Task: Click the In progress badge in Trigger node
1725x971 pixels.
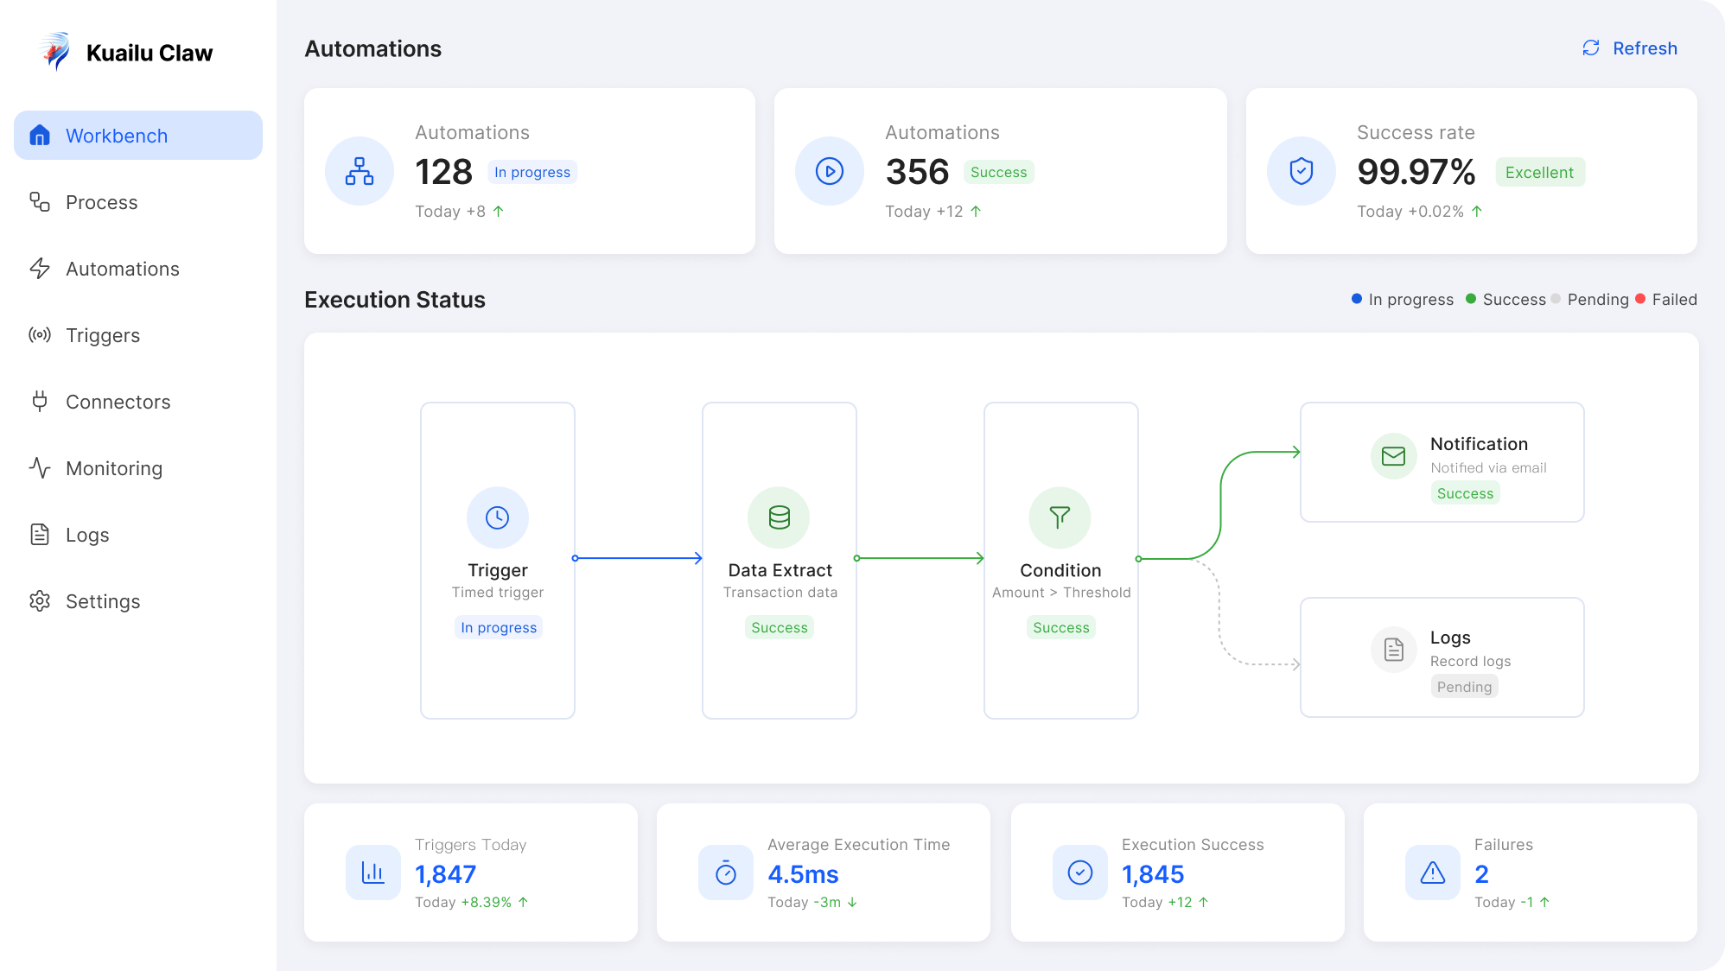Action: (x=499, y=627)
